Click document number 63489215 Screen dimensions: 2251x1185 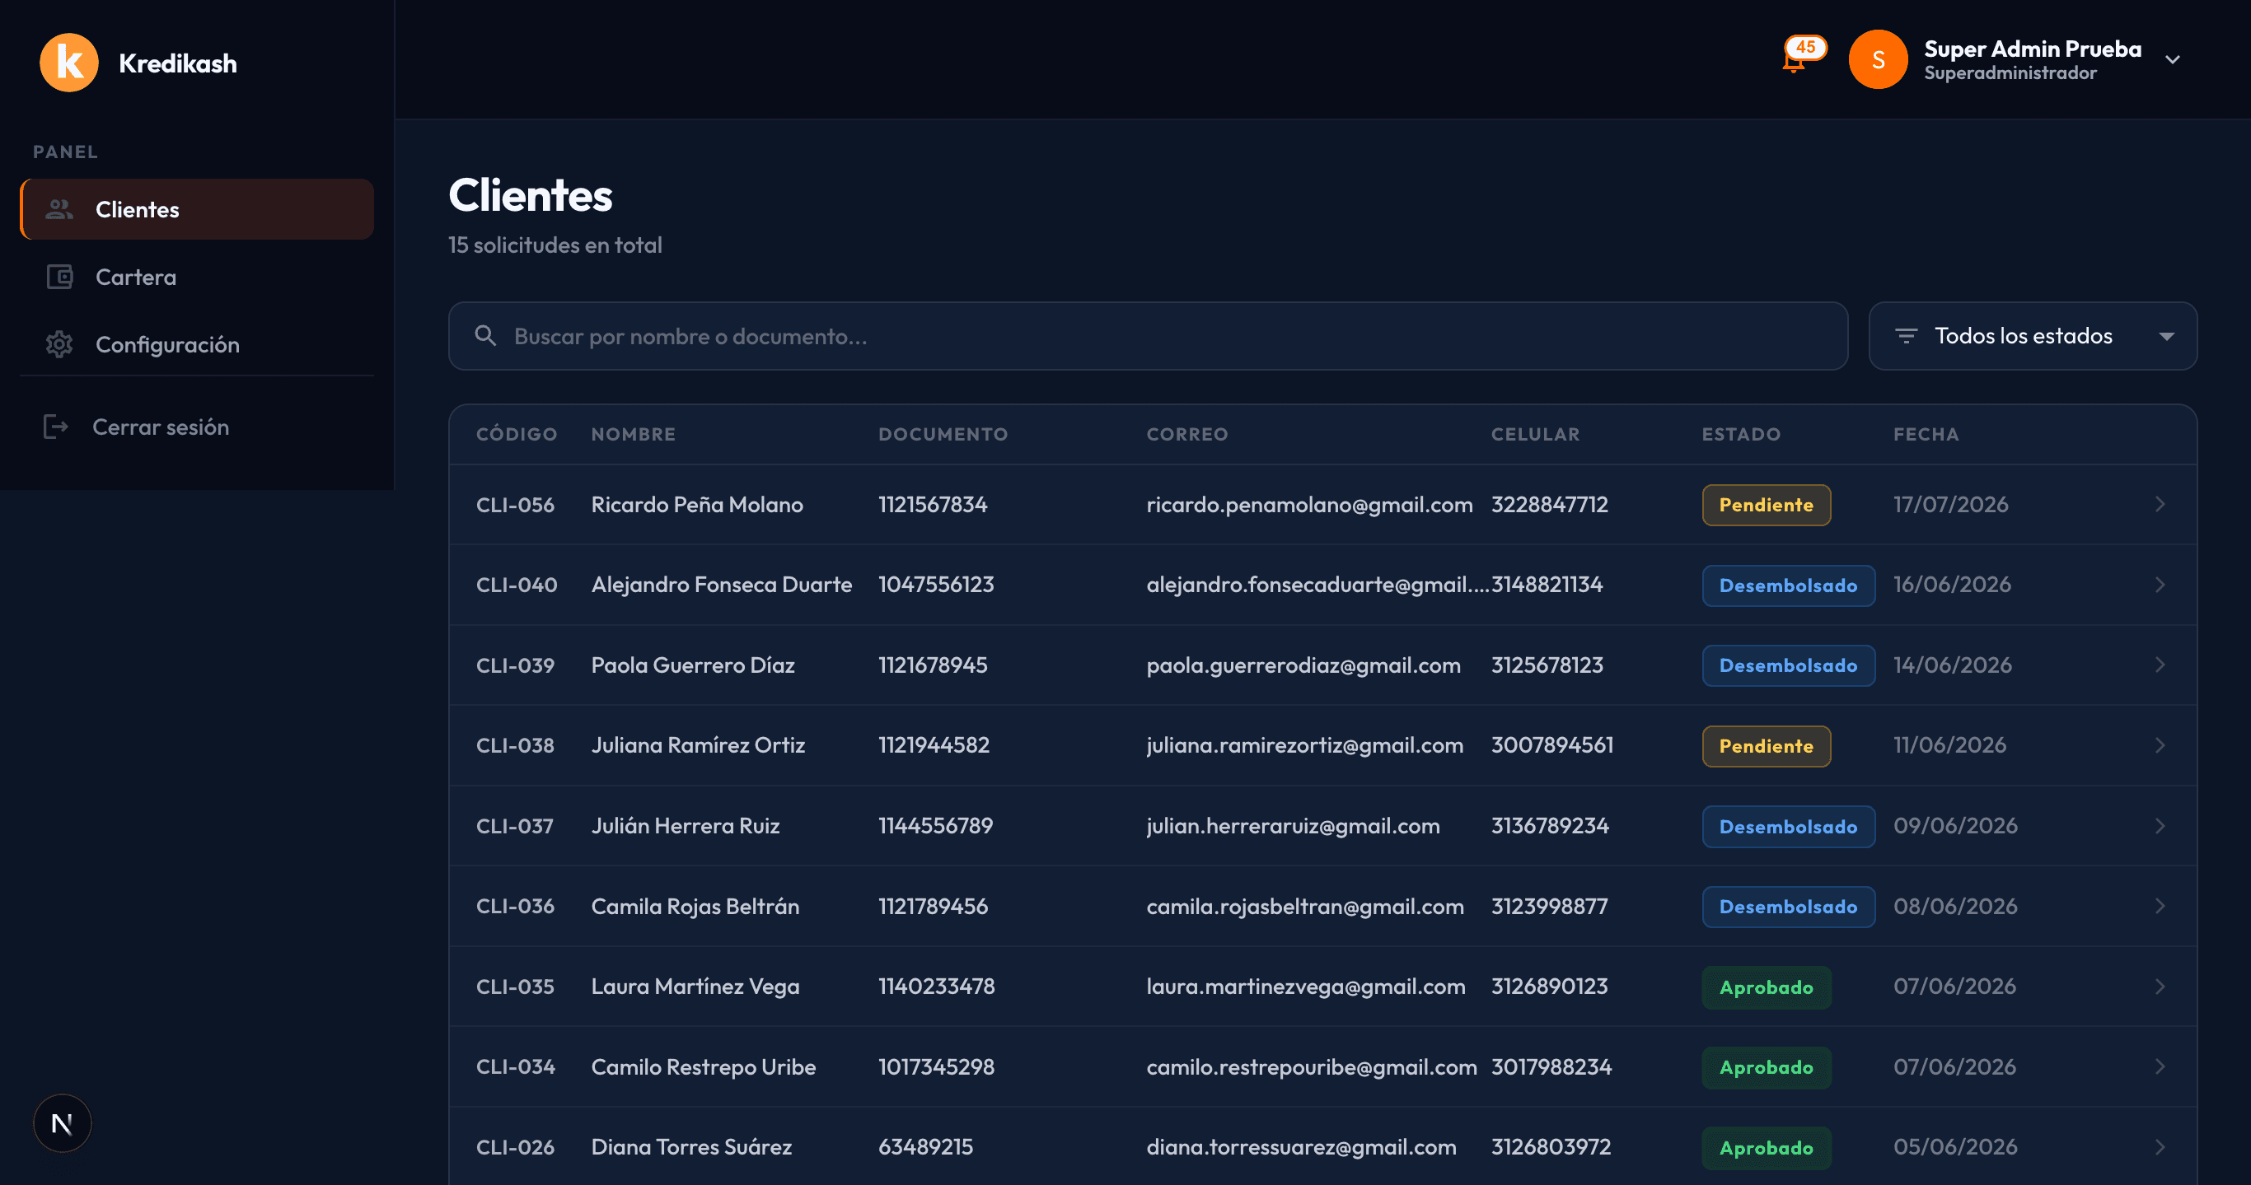point(924,1146)
